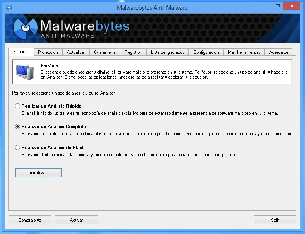Click the text 'Por favor, seleccione un tipo de análisis y pulse'
The image size is (305, 234).
(64, 93)
